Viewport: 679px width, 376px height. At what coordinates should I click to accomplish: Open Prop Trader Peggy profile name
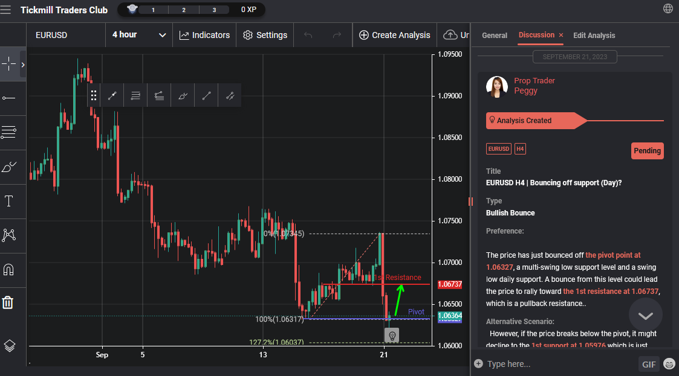pyautogui.click(x=534, y=86)
